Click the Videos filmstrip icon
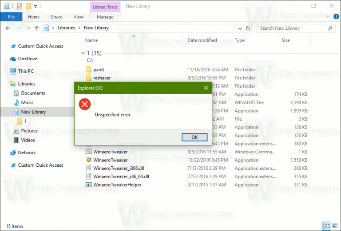This screenshot has width=341, height=231. coord(16,140)
